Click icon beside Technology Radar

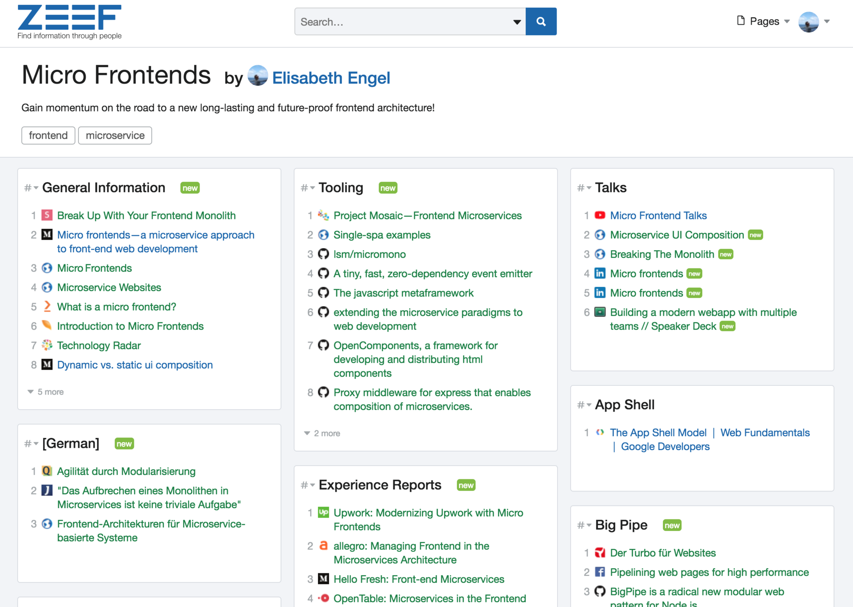point(47,345)
